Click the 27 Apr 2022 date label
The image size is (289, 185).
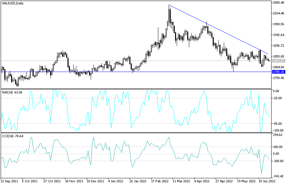click(x=224, y=181)
